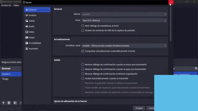Click the Ninguna fuente seleccionada label
The height and width of the screenshot is (111, 198).
(11, 62)
